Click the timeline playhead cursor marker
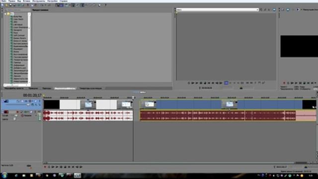 pos(133,97)
